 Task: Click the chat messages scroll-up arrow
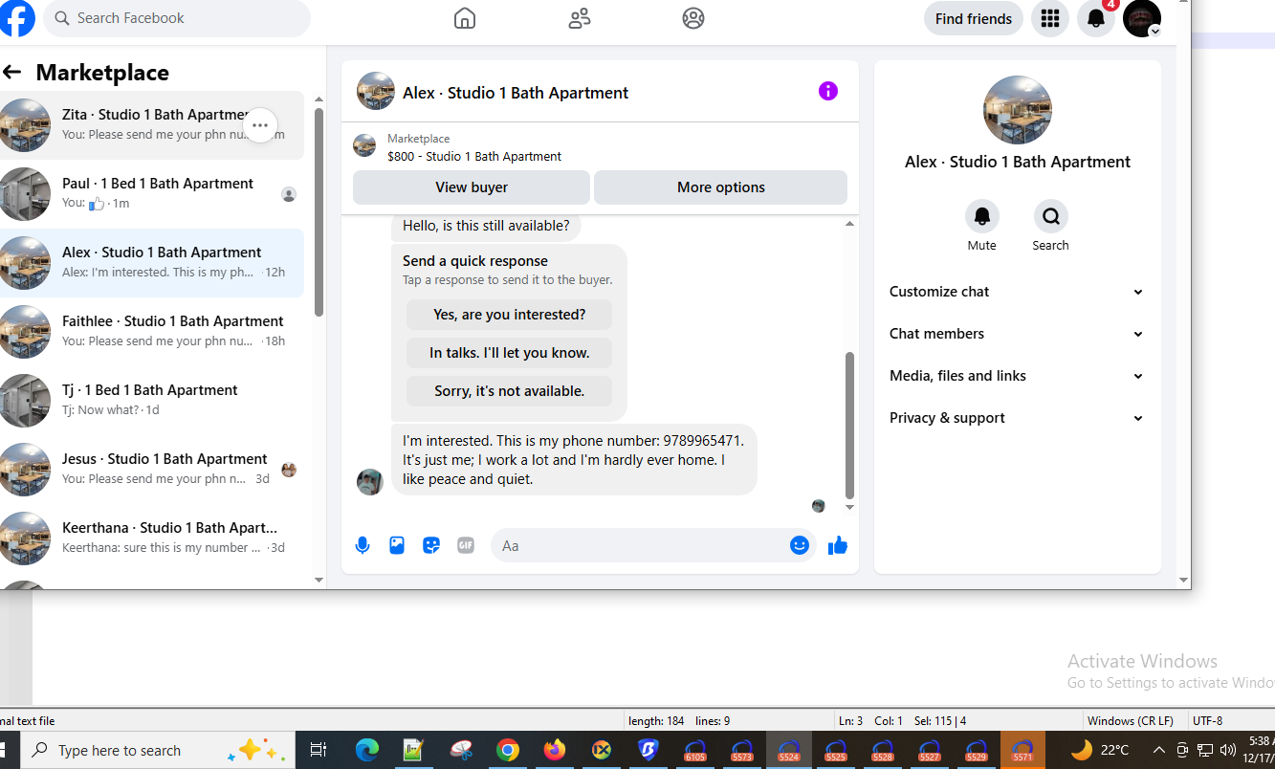pos(849,224)
